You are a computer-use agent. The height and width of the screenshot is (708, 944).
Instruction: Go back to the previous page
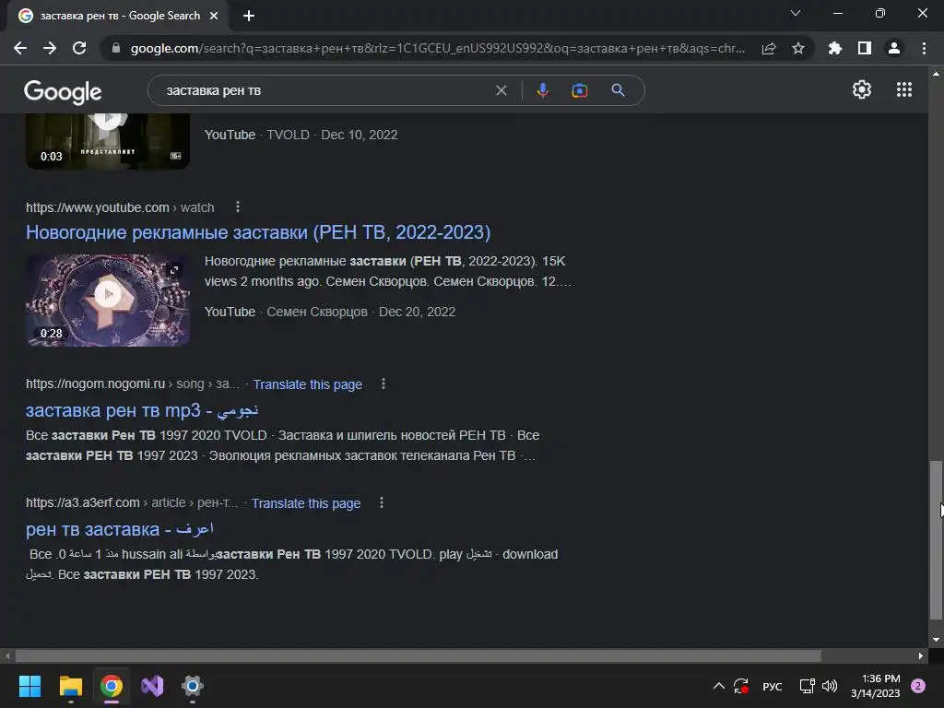click(x=20, y=48)
